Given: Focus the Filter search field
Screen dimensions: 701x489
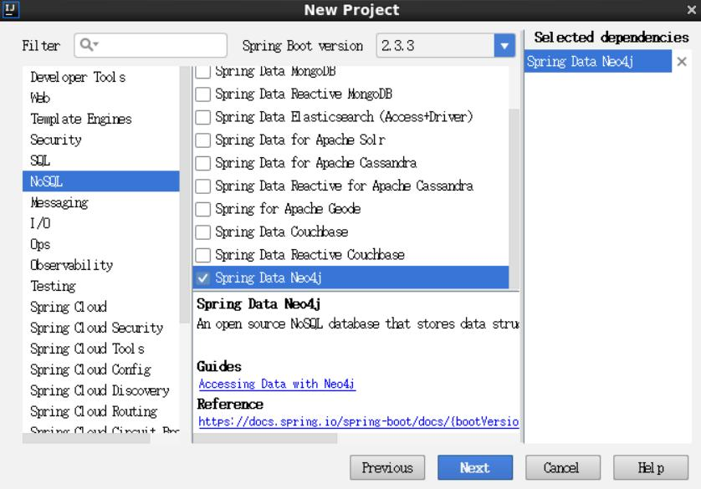Looking at the screenshot, I should pos(159,45).
